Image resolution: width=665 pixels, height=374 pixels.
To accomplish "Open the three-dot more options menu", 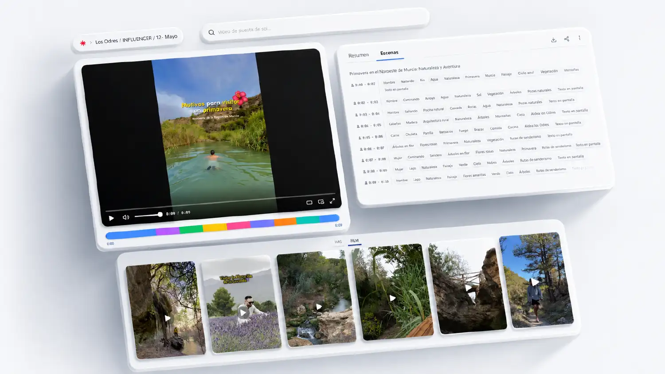I will click(x=579, y=38).
